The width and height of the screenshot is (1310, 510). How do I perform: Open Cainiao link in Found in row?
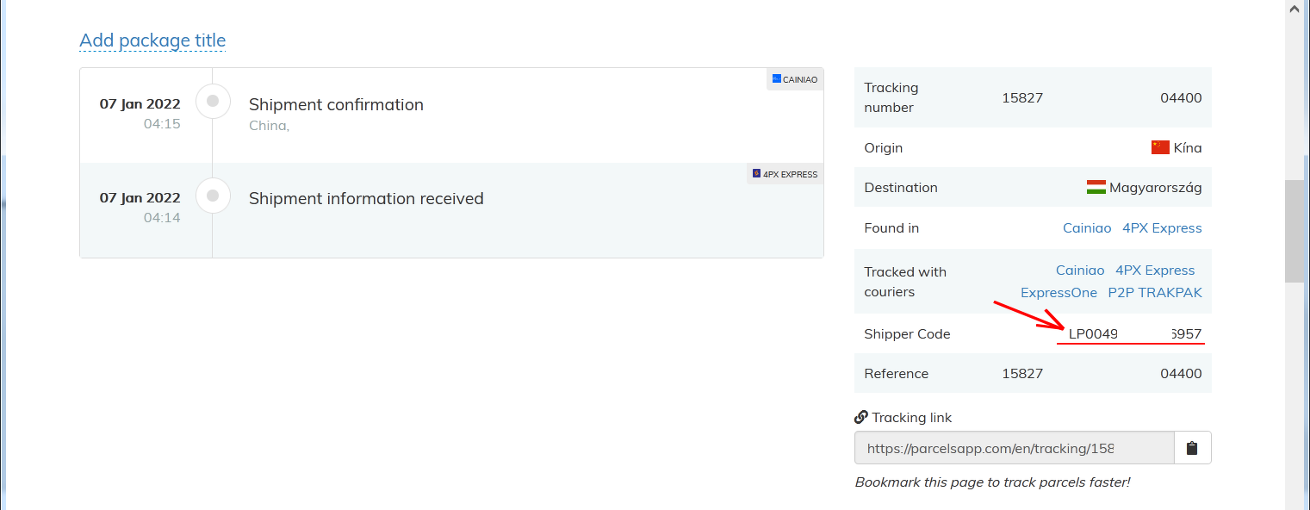[x=1087, y=228]
